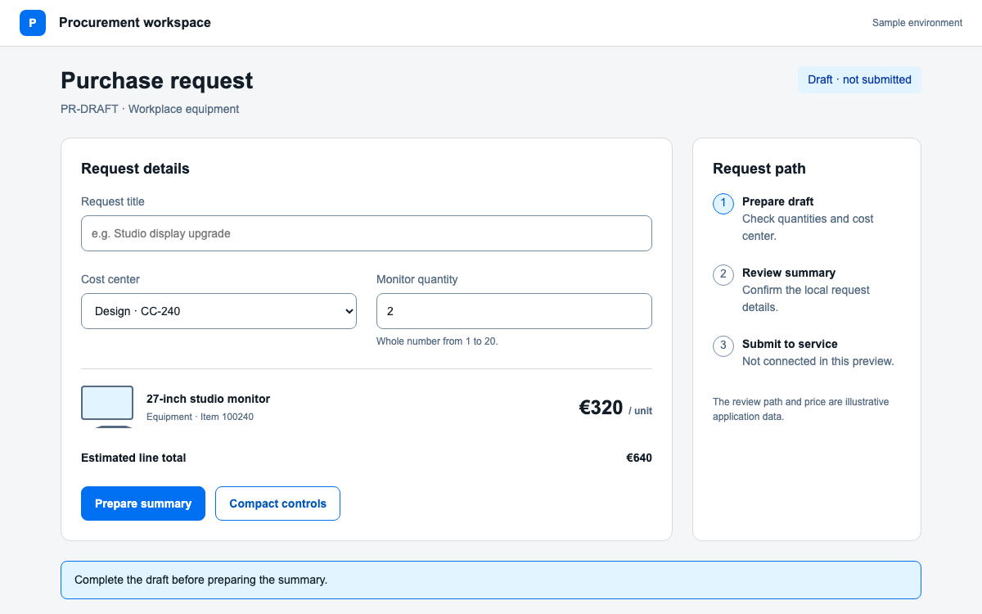The height and width of the screenshot is (614, 982).
Task: Focus the Request title input field
Action: [x=367, y=233]
